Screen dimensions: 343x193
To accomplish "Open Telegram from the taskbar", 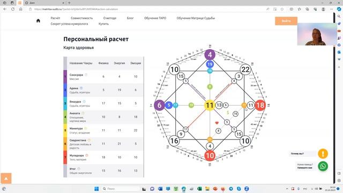I will (231, 189).
